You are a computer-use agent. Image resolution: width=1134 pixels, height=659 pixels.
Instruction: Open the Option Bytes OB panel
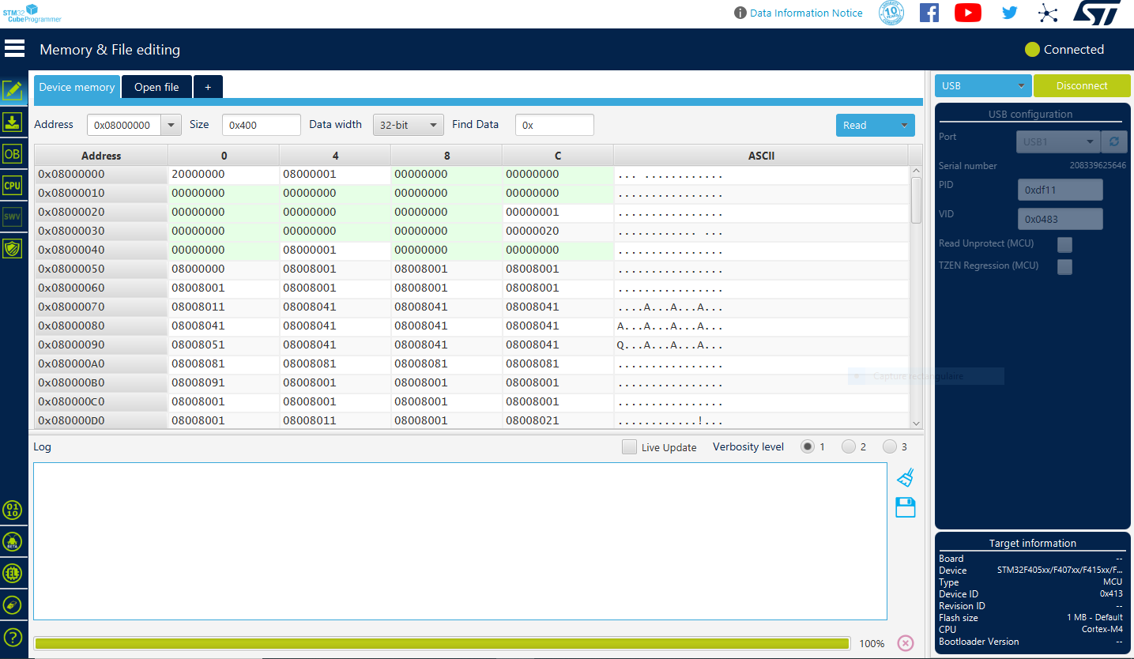[13, 153]
